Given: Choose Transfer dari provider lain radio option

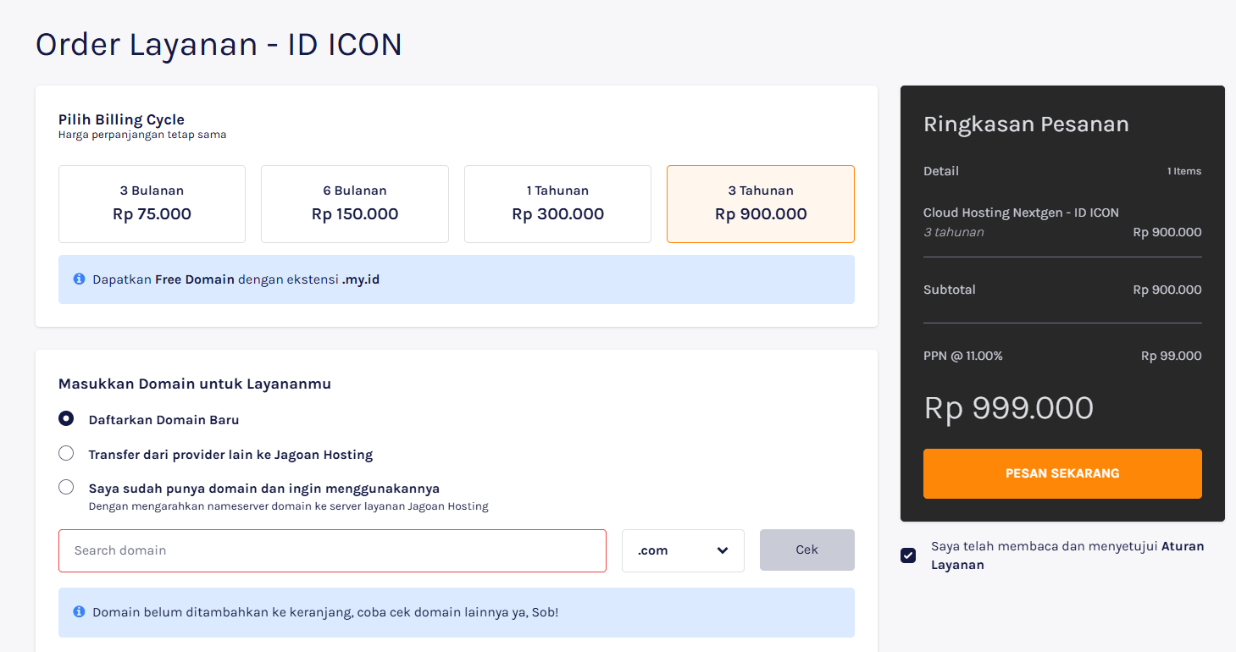Looking at the screenshot, I should [x=66, y=453].
